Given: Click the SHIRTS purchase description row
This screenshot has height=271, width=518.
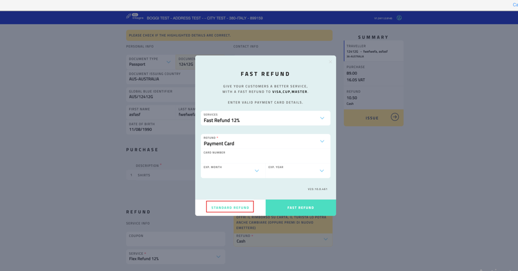Looking at the screenshot, I should [161, 175].
